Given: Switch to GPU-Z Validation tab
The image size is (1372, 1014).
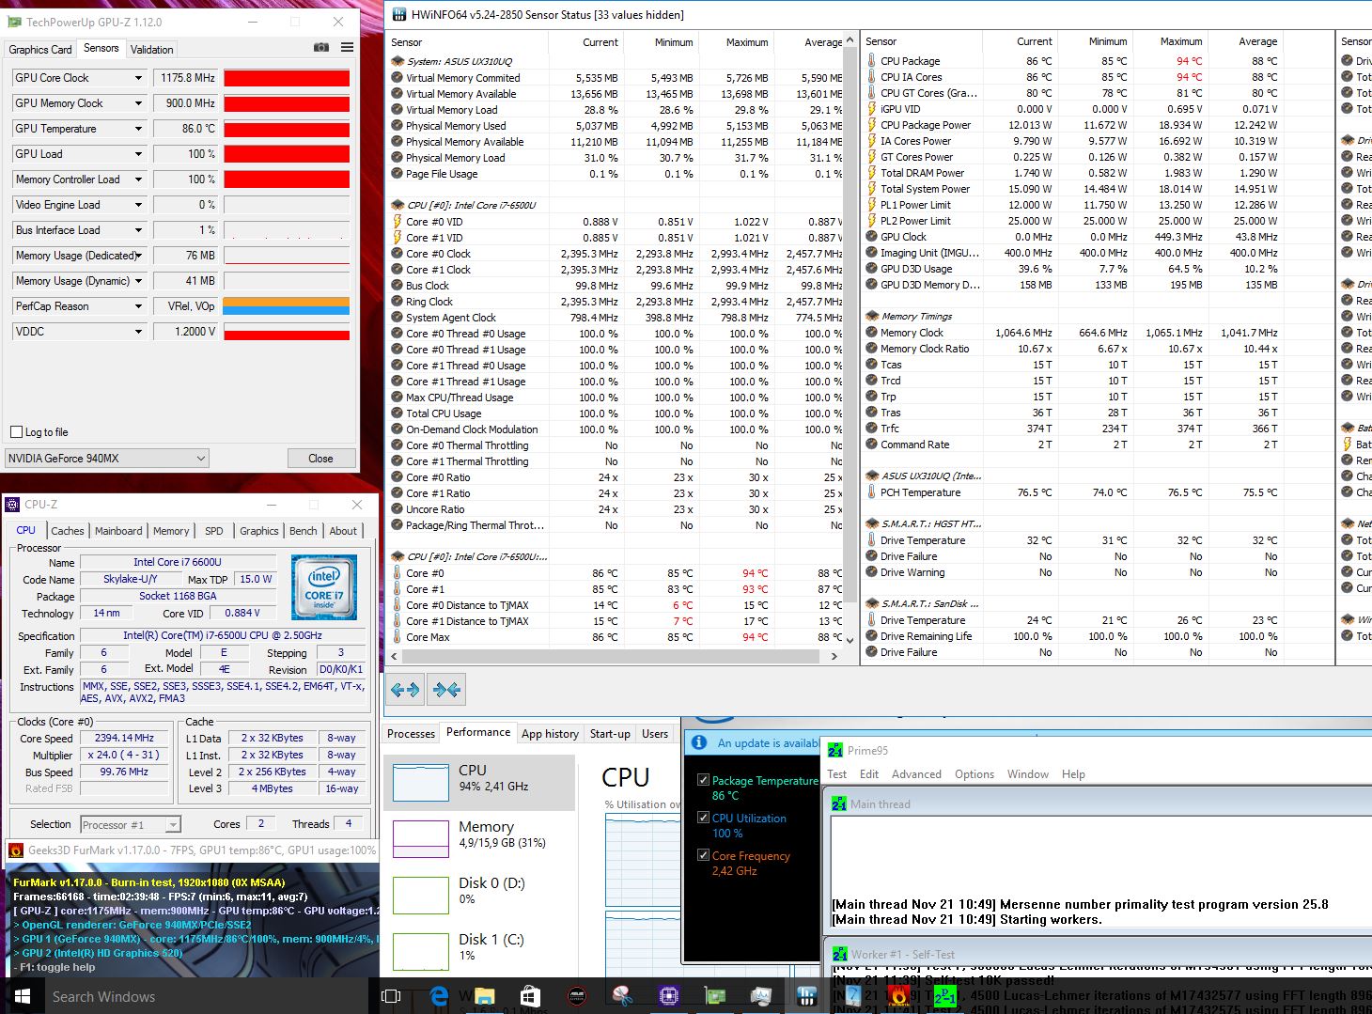Looking at the screenshot, I should pos(151,49).
